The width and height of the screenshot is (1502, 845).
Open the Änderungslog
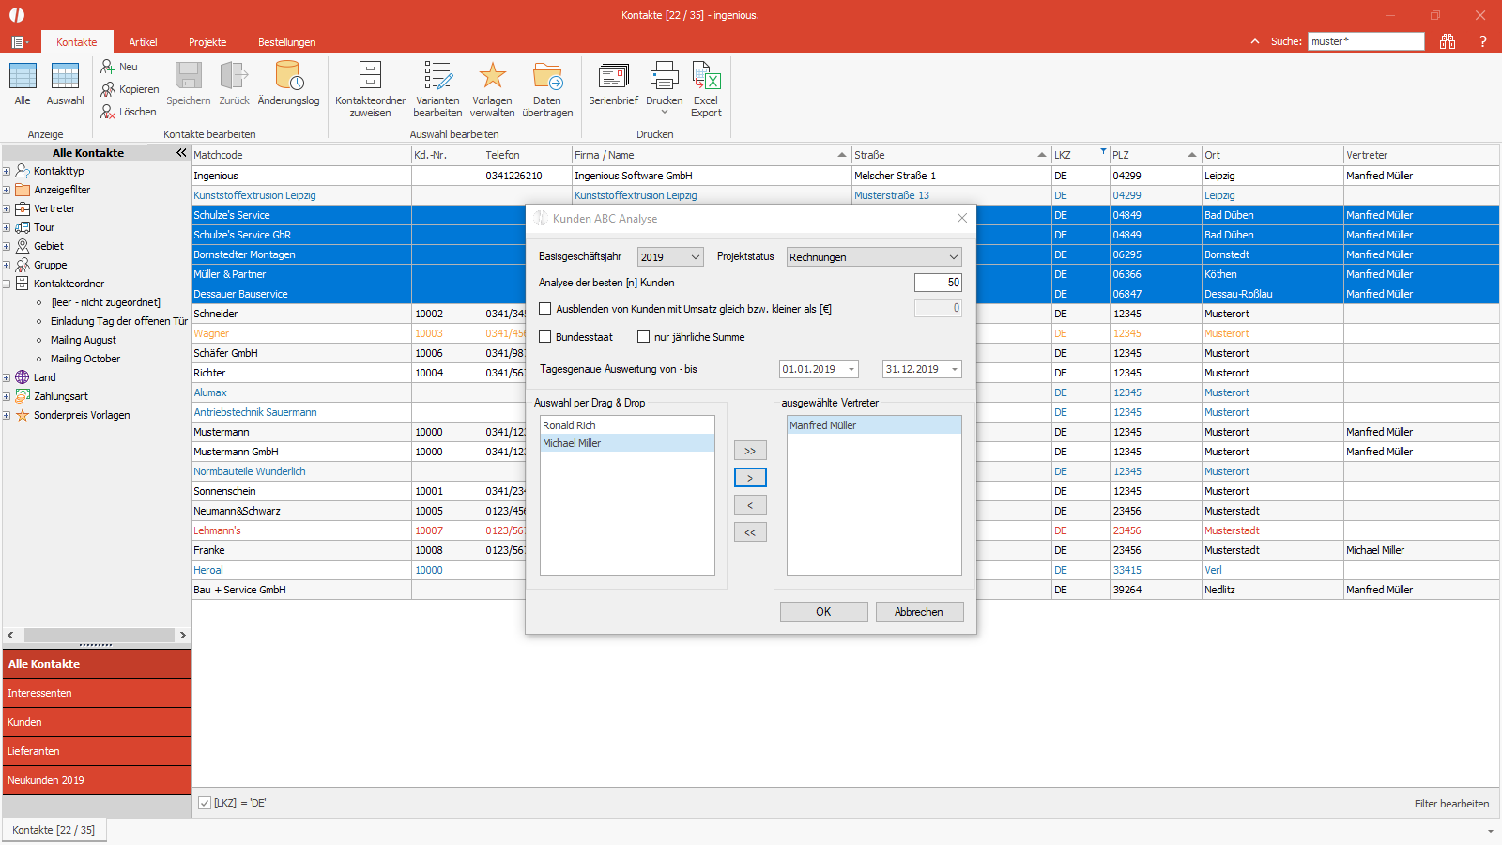[x=288, y=84]
